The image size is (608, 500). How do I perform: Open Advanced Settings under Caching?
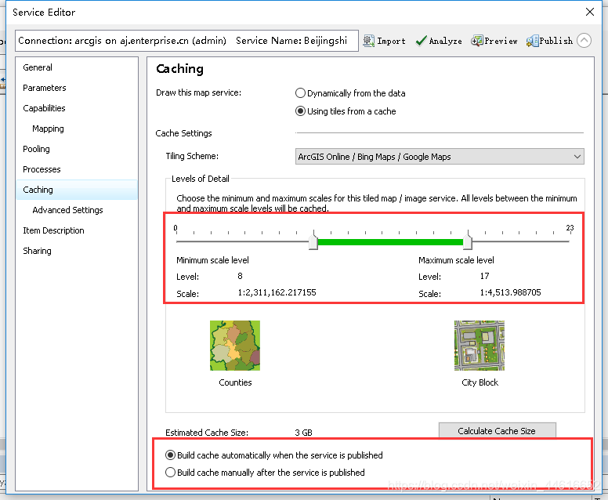(x=68, y=210)
